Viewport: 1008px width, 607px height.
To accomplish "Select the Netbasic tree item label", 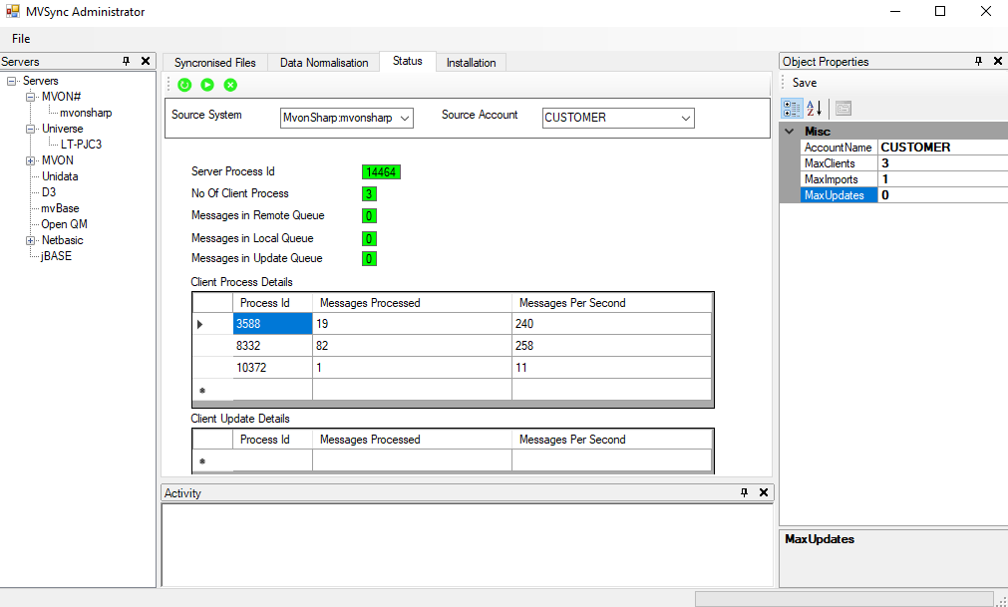I will point(63,240).
